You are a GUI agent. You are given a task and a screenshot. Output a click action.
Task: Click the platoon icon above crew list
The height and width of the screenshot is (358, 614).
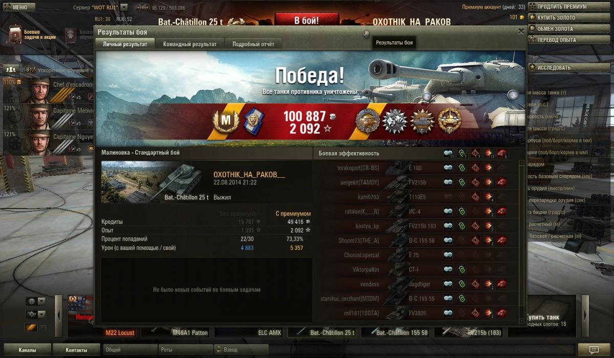click(x=11, y=69)
